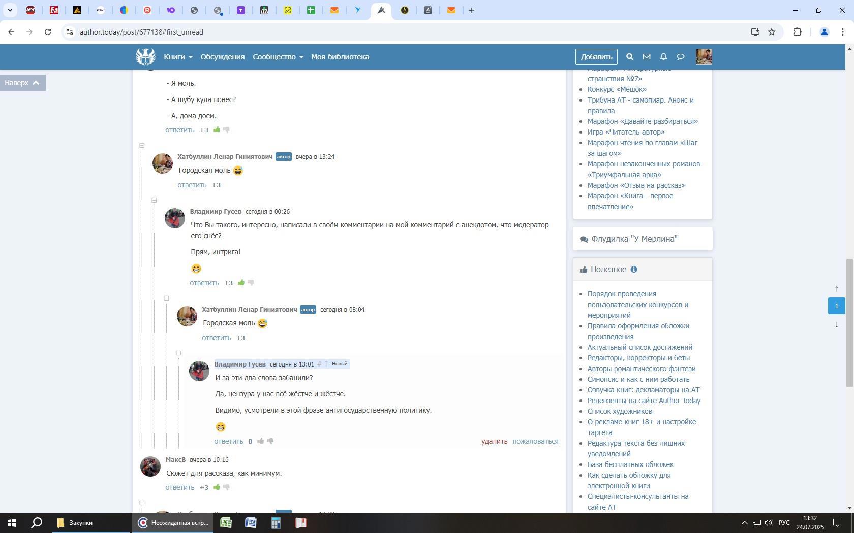This screenshot has height=533, width=854.
Task: Show hidden system tray icons
Action: (744, 523)
